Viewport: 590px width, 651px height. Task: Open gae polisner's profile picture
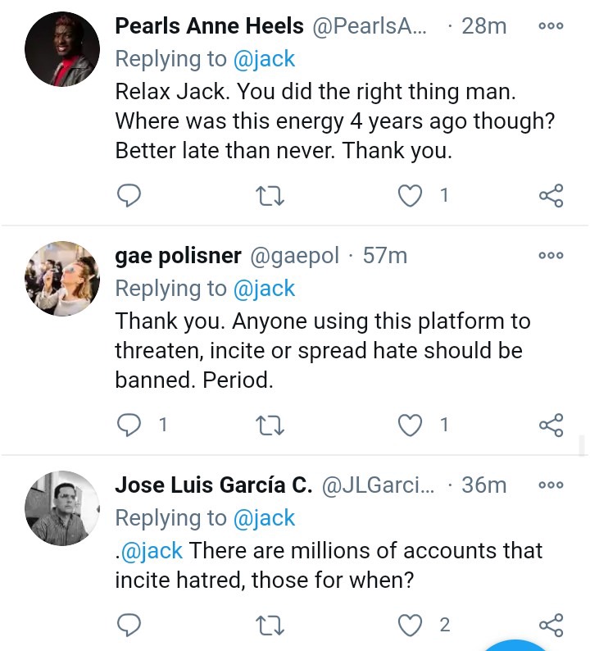62,279
